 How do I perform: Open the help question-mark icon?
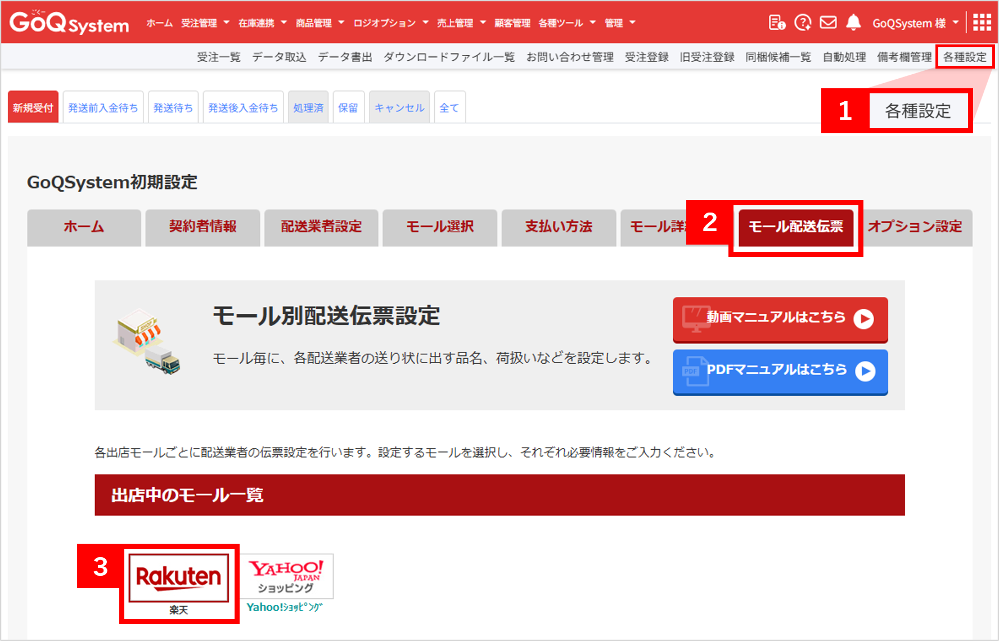coord(803,22)
